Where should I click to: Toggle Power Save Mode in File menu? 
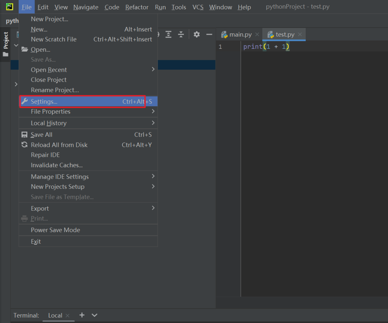coord(55,230)
